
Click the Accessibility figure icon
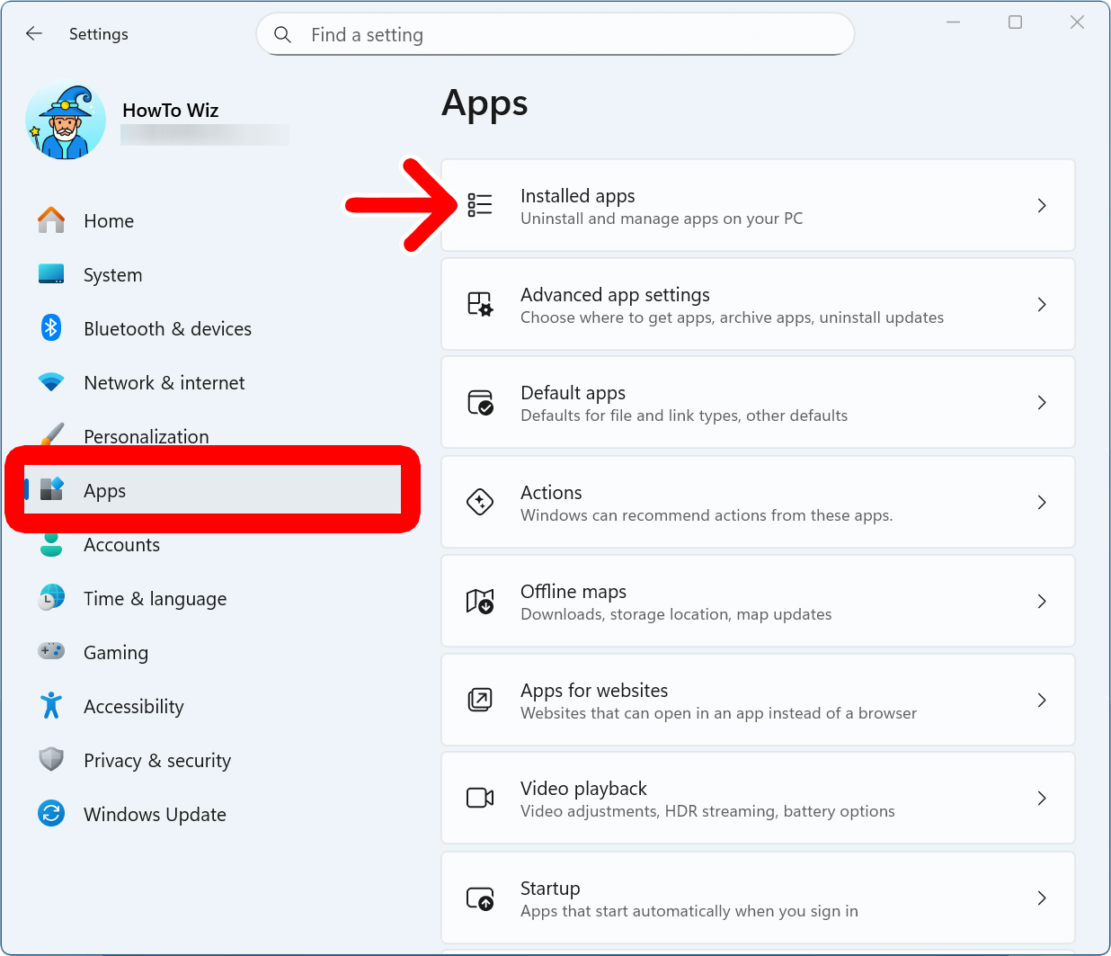(51, 706)
